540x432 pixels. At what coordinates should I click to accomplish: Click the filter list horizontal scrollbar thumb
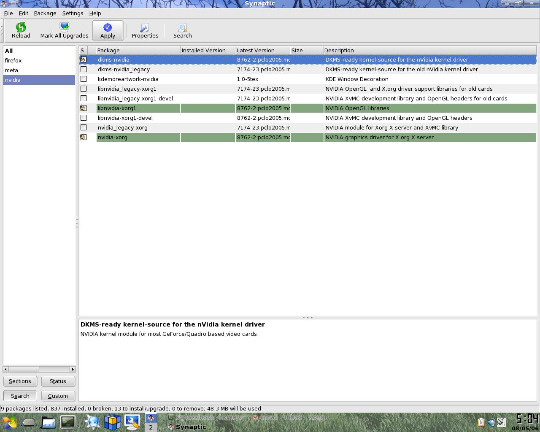(24, 369)
